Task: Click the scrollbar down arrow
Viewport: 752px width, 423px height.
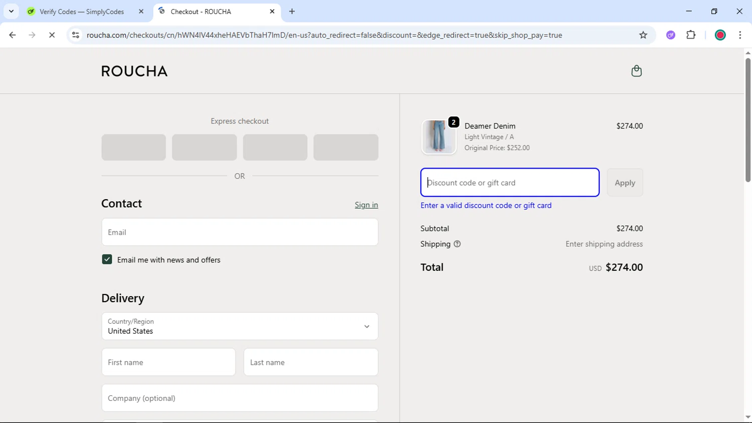Action: click(x=747, y=417)
